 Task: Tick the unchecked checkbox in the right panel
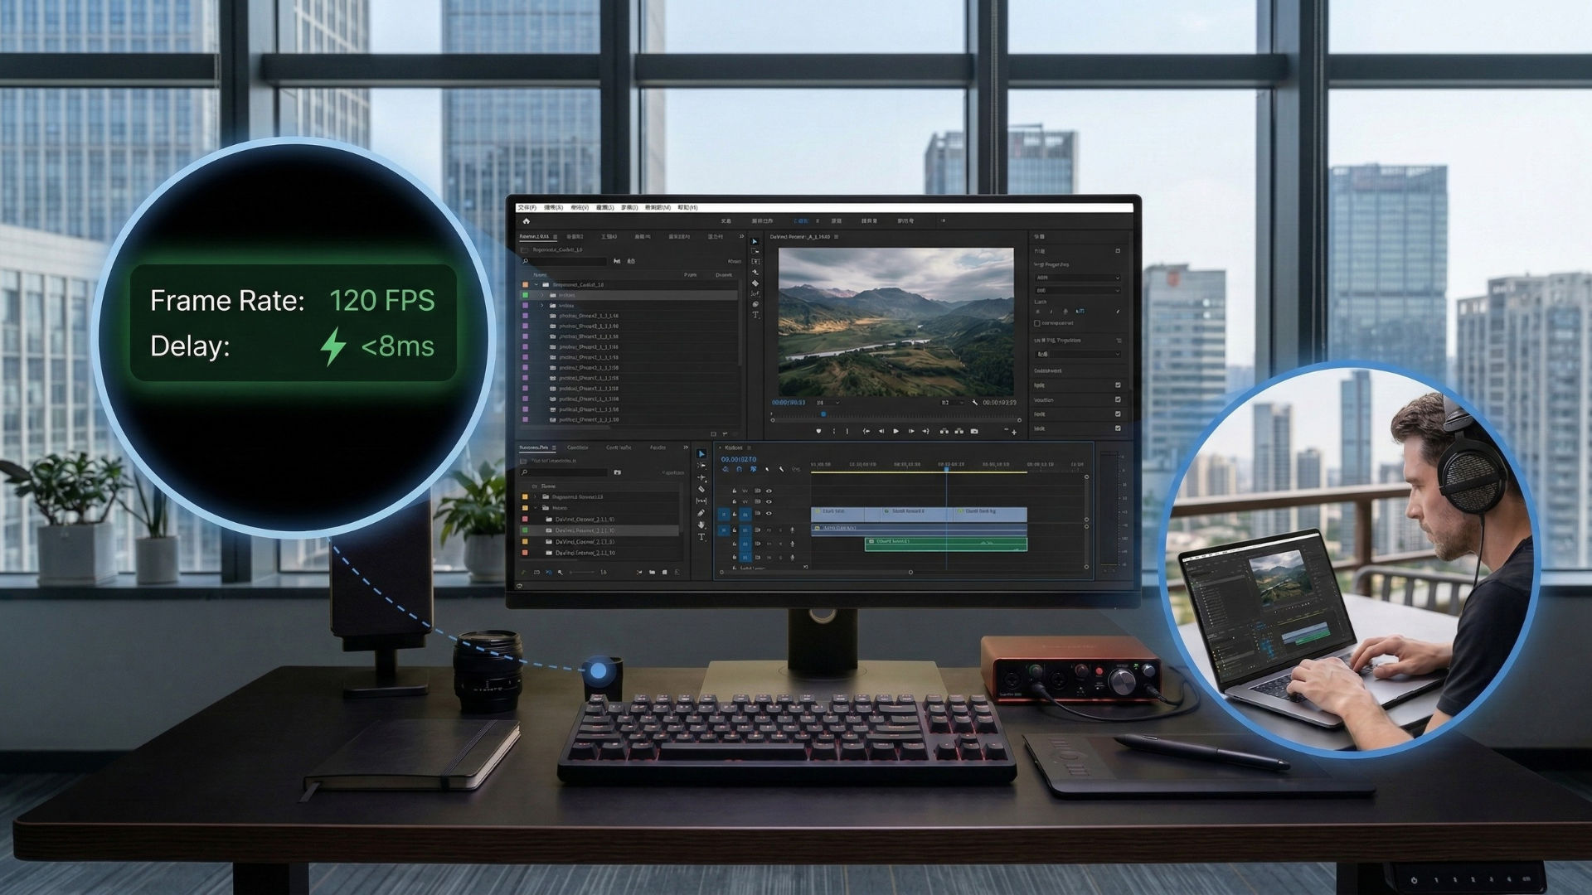tap(1037, 323)
